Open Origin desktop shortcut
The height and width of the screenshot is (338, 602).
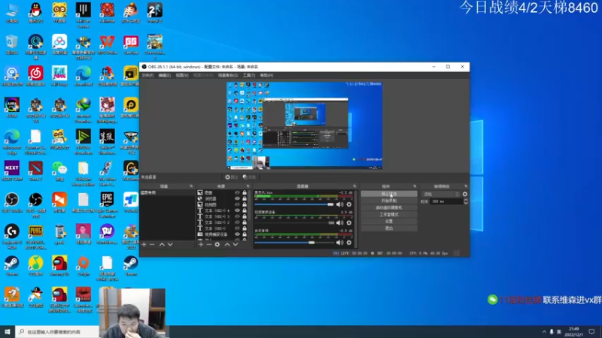coord(84,266)
